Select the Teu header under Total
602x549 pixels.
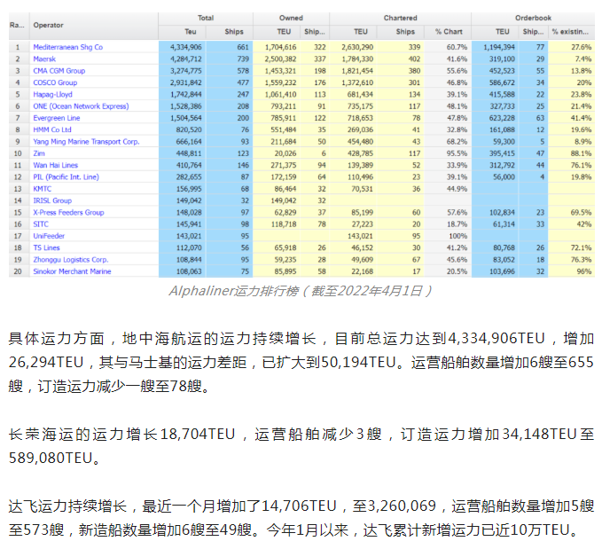[182, 32]
